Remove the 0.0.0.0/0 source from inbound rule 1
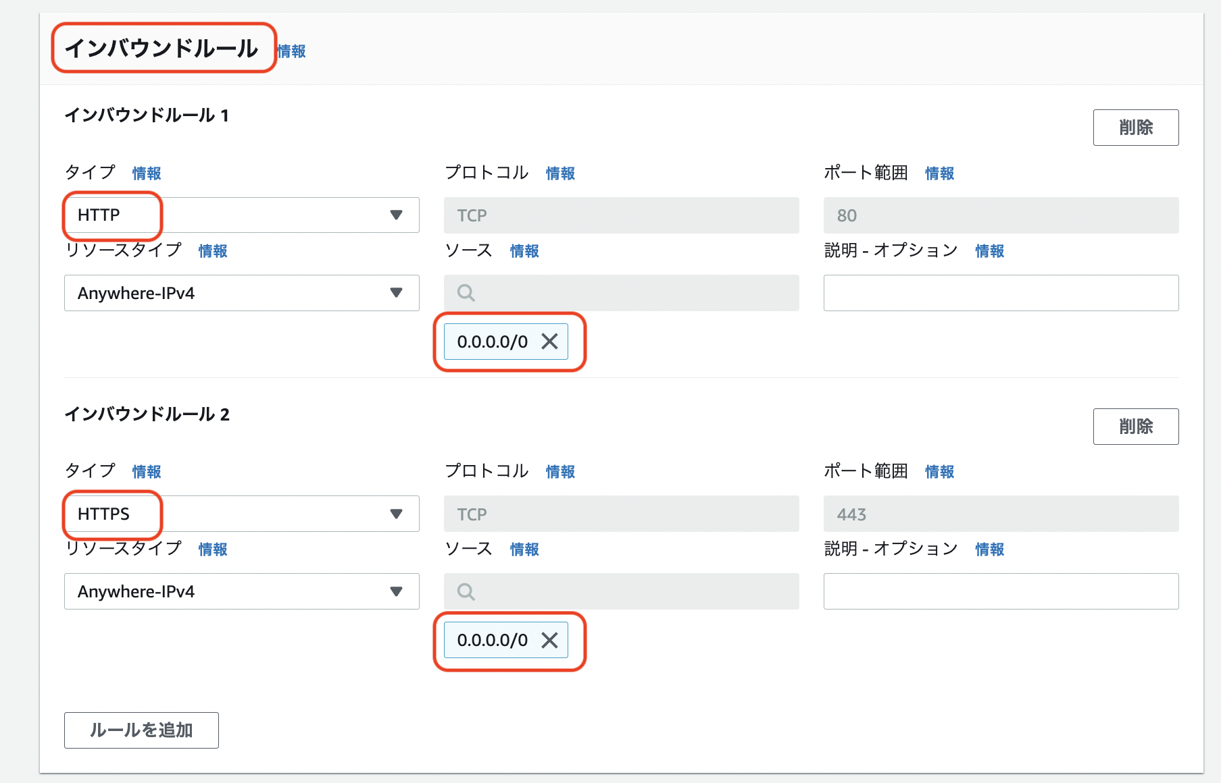 (549, 342)
